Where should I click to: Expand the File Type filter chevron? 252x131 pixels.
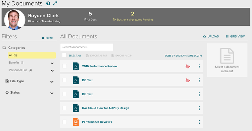click(x=52, y=82)
